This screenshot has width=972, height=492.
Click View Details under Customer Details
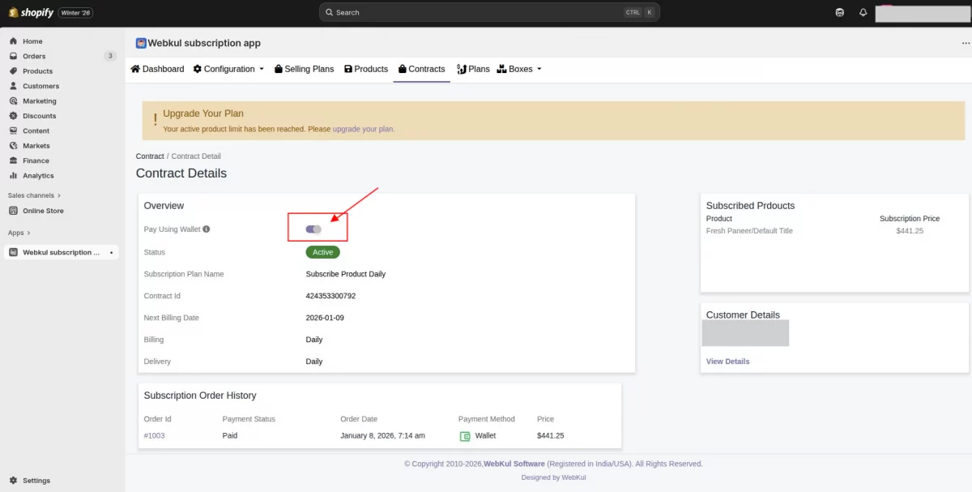(727, 362)
